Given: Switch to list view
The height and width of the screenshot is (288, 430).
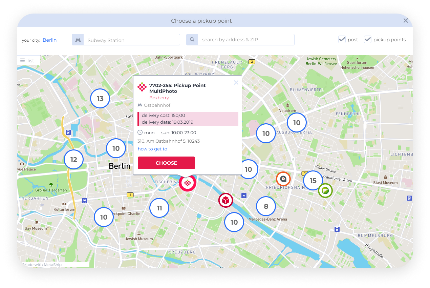Looking at the screenshot, I should pos(28,60).
